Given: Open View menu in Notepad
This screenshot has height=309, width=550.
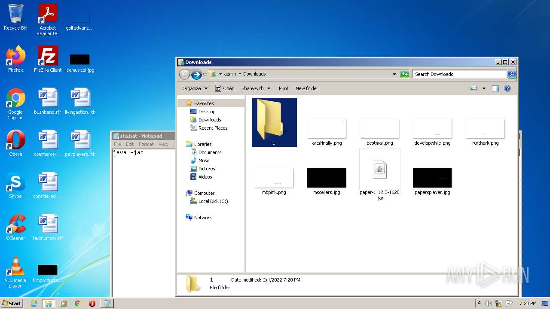Looking at the screenshot, I should (x=163, y=144).
